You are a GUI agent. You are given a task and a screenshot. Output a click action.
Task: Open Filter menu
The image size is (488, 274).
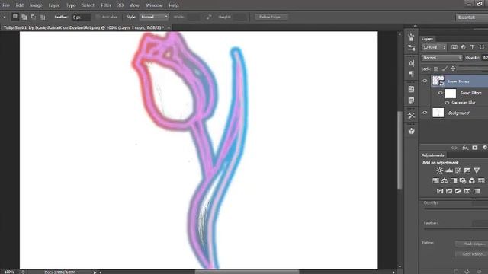click(x=106, y=5)
